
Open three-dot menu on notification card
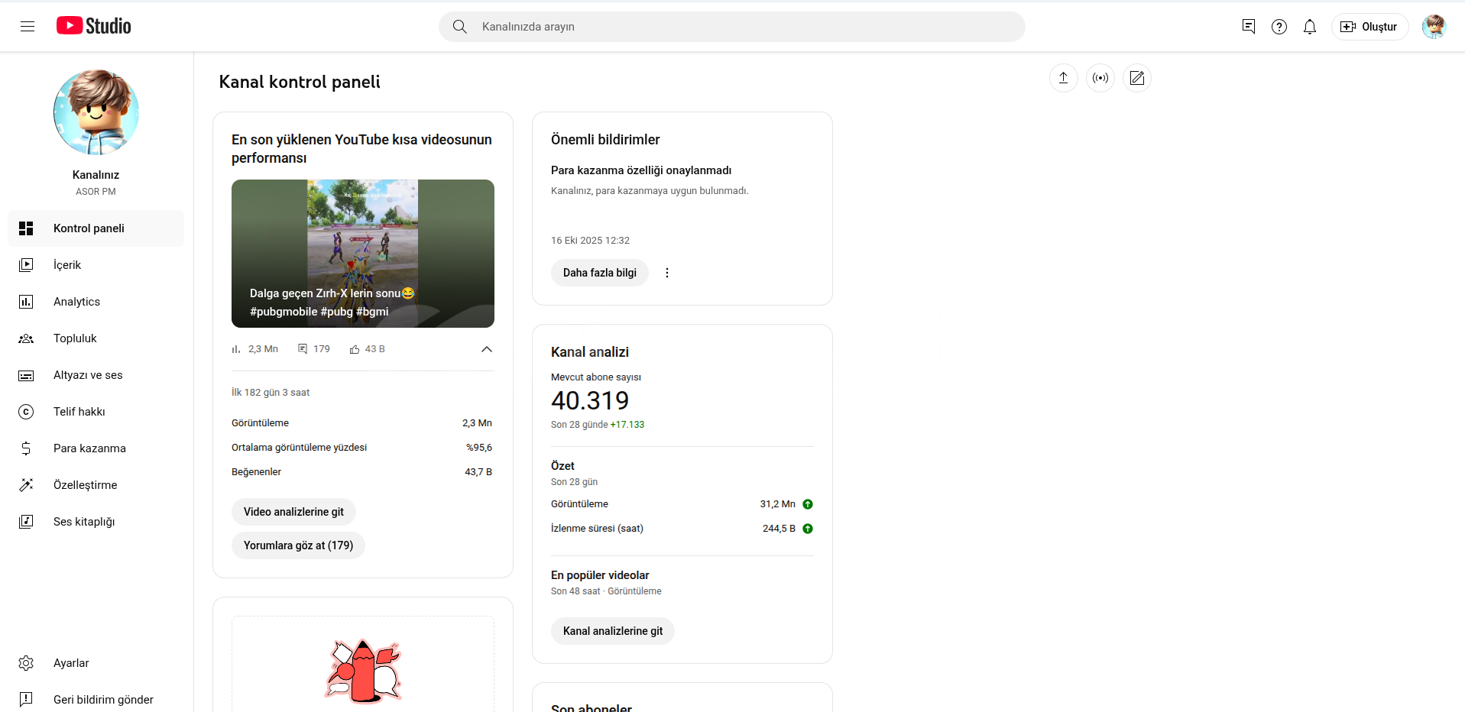666,273
